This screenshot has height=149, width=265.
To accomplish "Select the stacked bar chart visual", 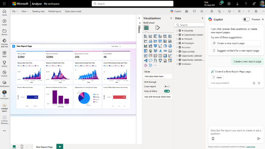I will coord(146,36).
